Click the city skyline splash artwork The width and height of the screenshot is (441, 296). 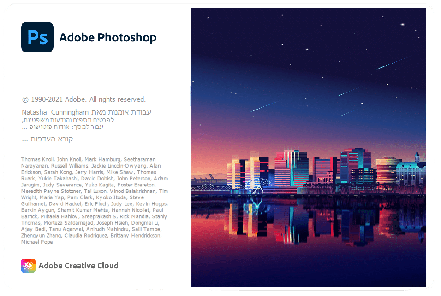309,147
